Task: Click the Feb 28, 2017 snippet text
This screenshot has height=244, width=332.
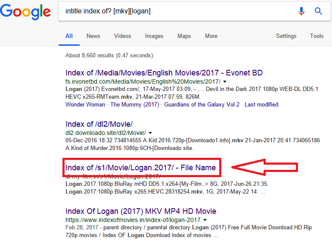Action: [x=82, y=228]
